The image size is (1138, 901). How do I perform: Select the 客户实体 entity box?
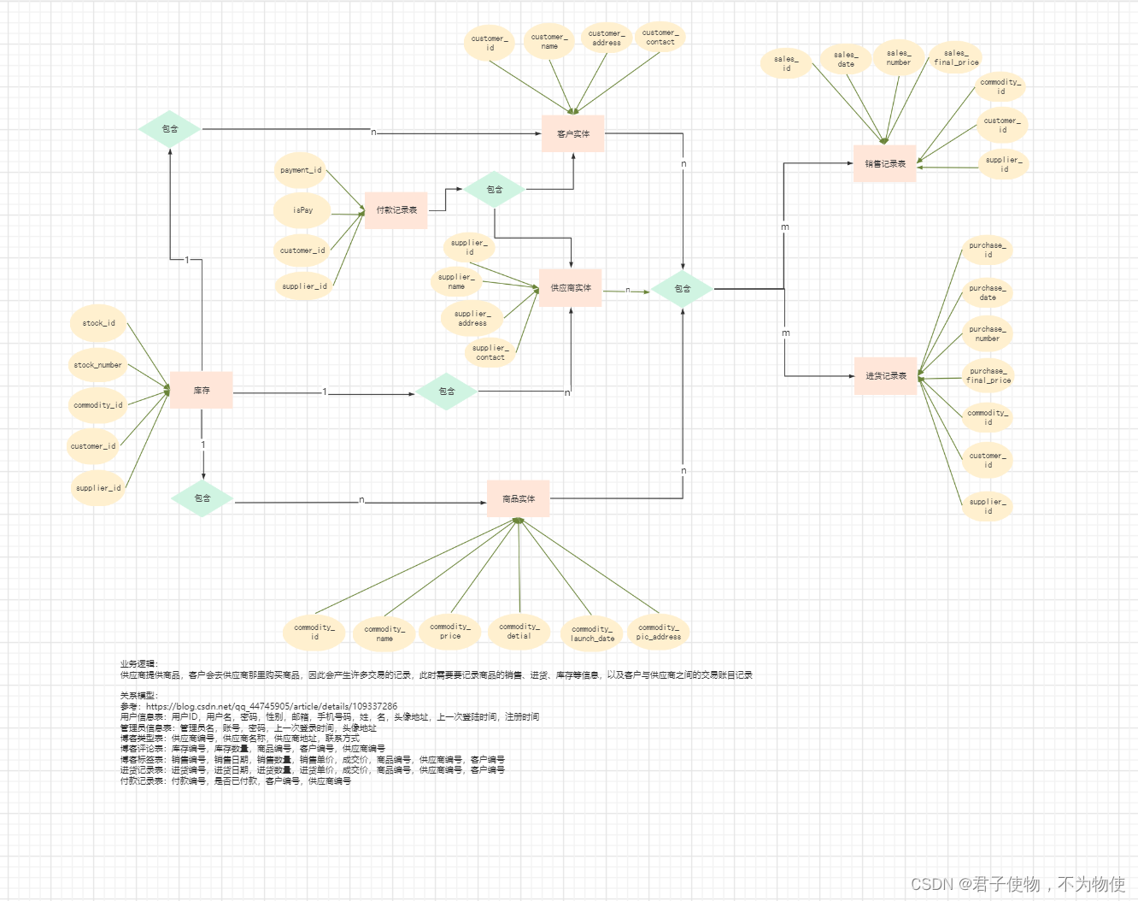point(573,133)
